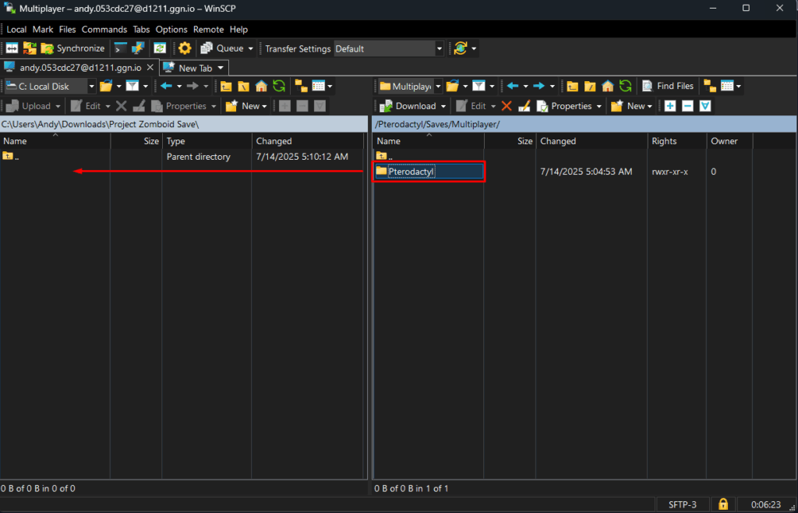The height and width of the screenshot is (513, 798).
Task: Click the remote panel directory tree icon
Action: tap(709, 86)
